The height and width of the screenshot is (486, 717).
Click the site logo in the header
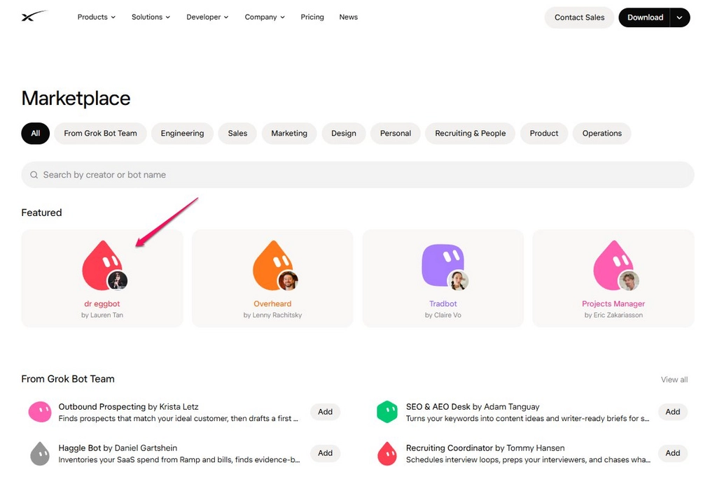(34, 17)
